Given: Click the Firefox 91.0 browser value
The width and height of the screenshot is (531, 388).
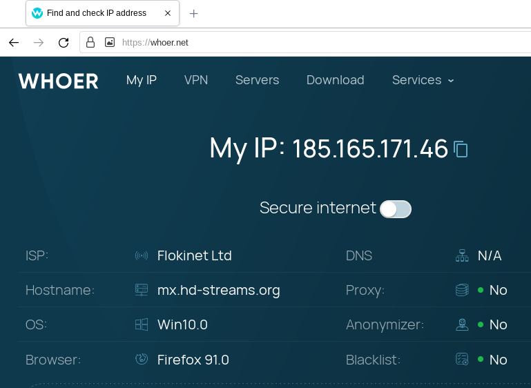Looking at the screenshot, I should pyautogui.click(x=193, y=360).
